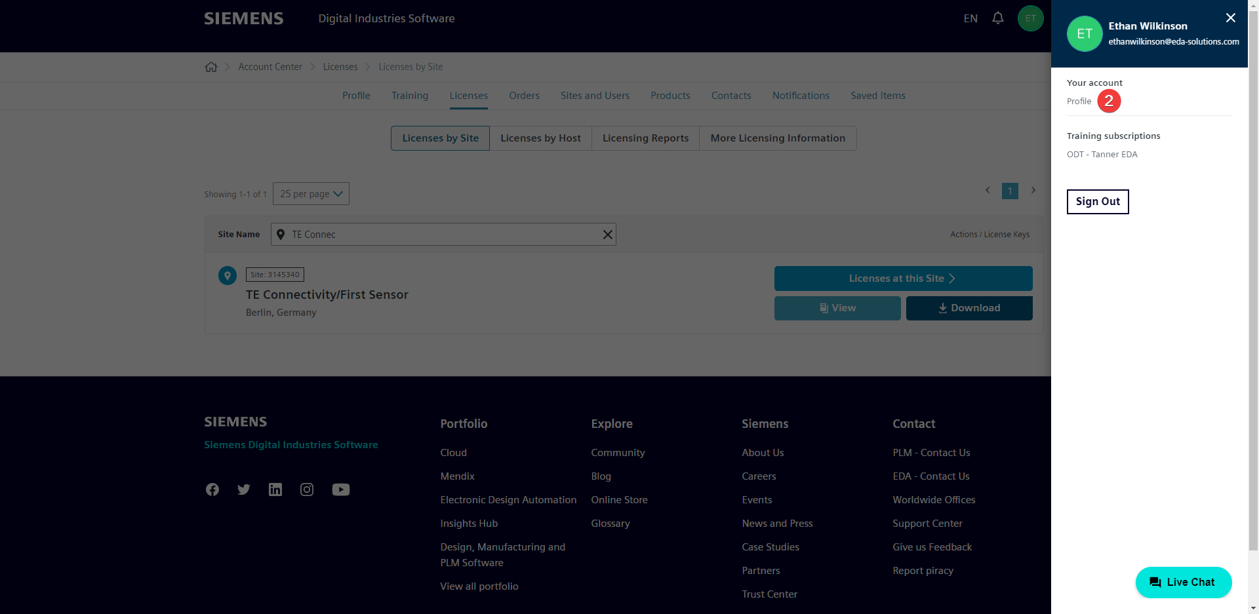Focus the Site Name search input

coord(443,235)
